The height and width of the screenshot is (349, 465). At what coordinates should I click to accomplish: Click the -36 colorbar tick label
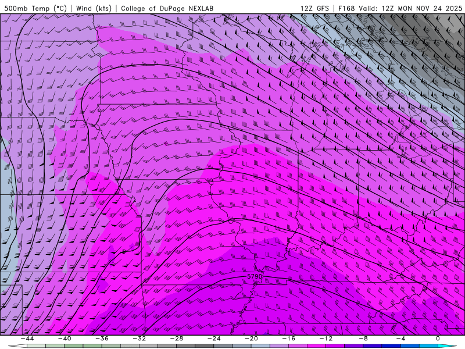[x=102, y=339]
